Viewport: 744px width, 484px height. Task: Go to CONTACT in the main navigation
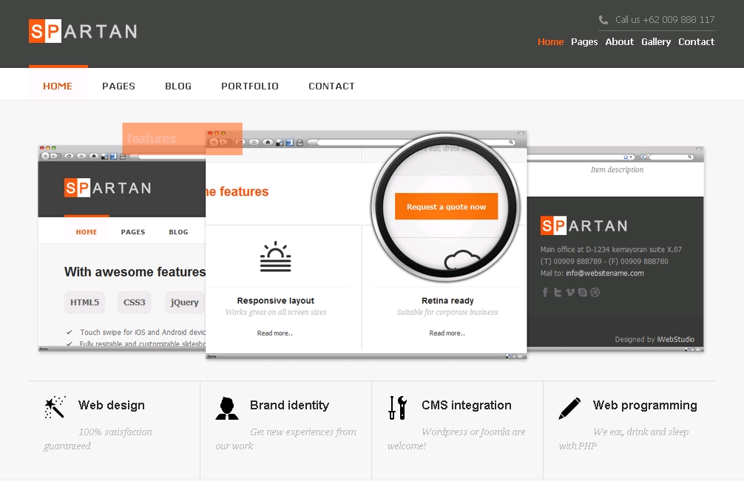coord(331,86)
